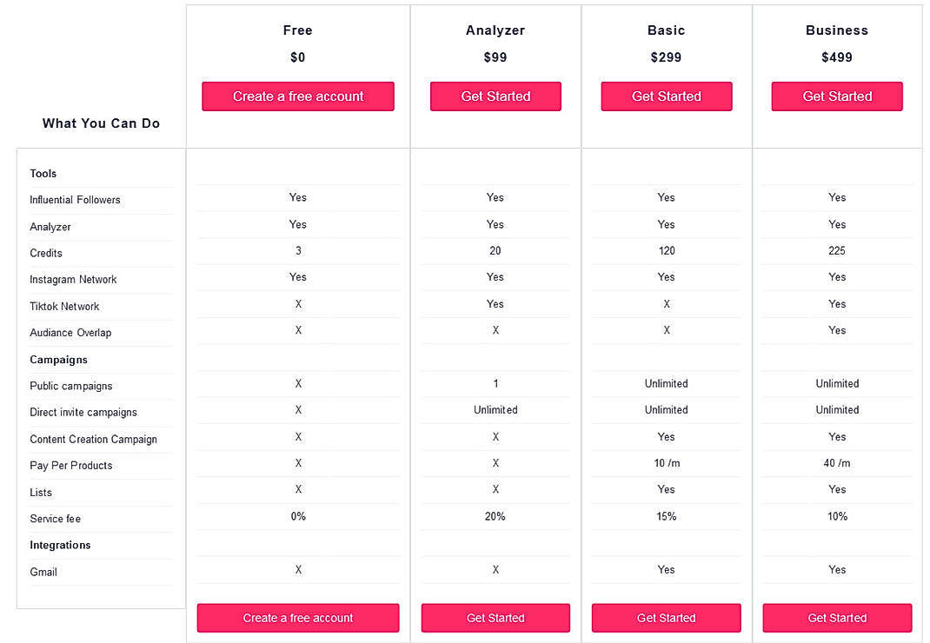Click the bottom Get Started button for Analyzer
Viewport: 930px width, 643px height.
pos(495,618)
